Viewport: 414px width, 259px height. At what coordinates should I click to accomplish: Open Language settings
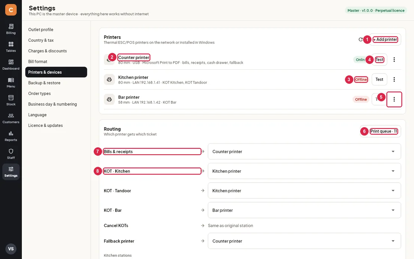tap(56, 115)
